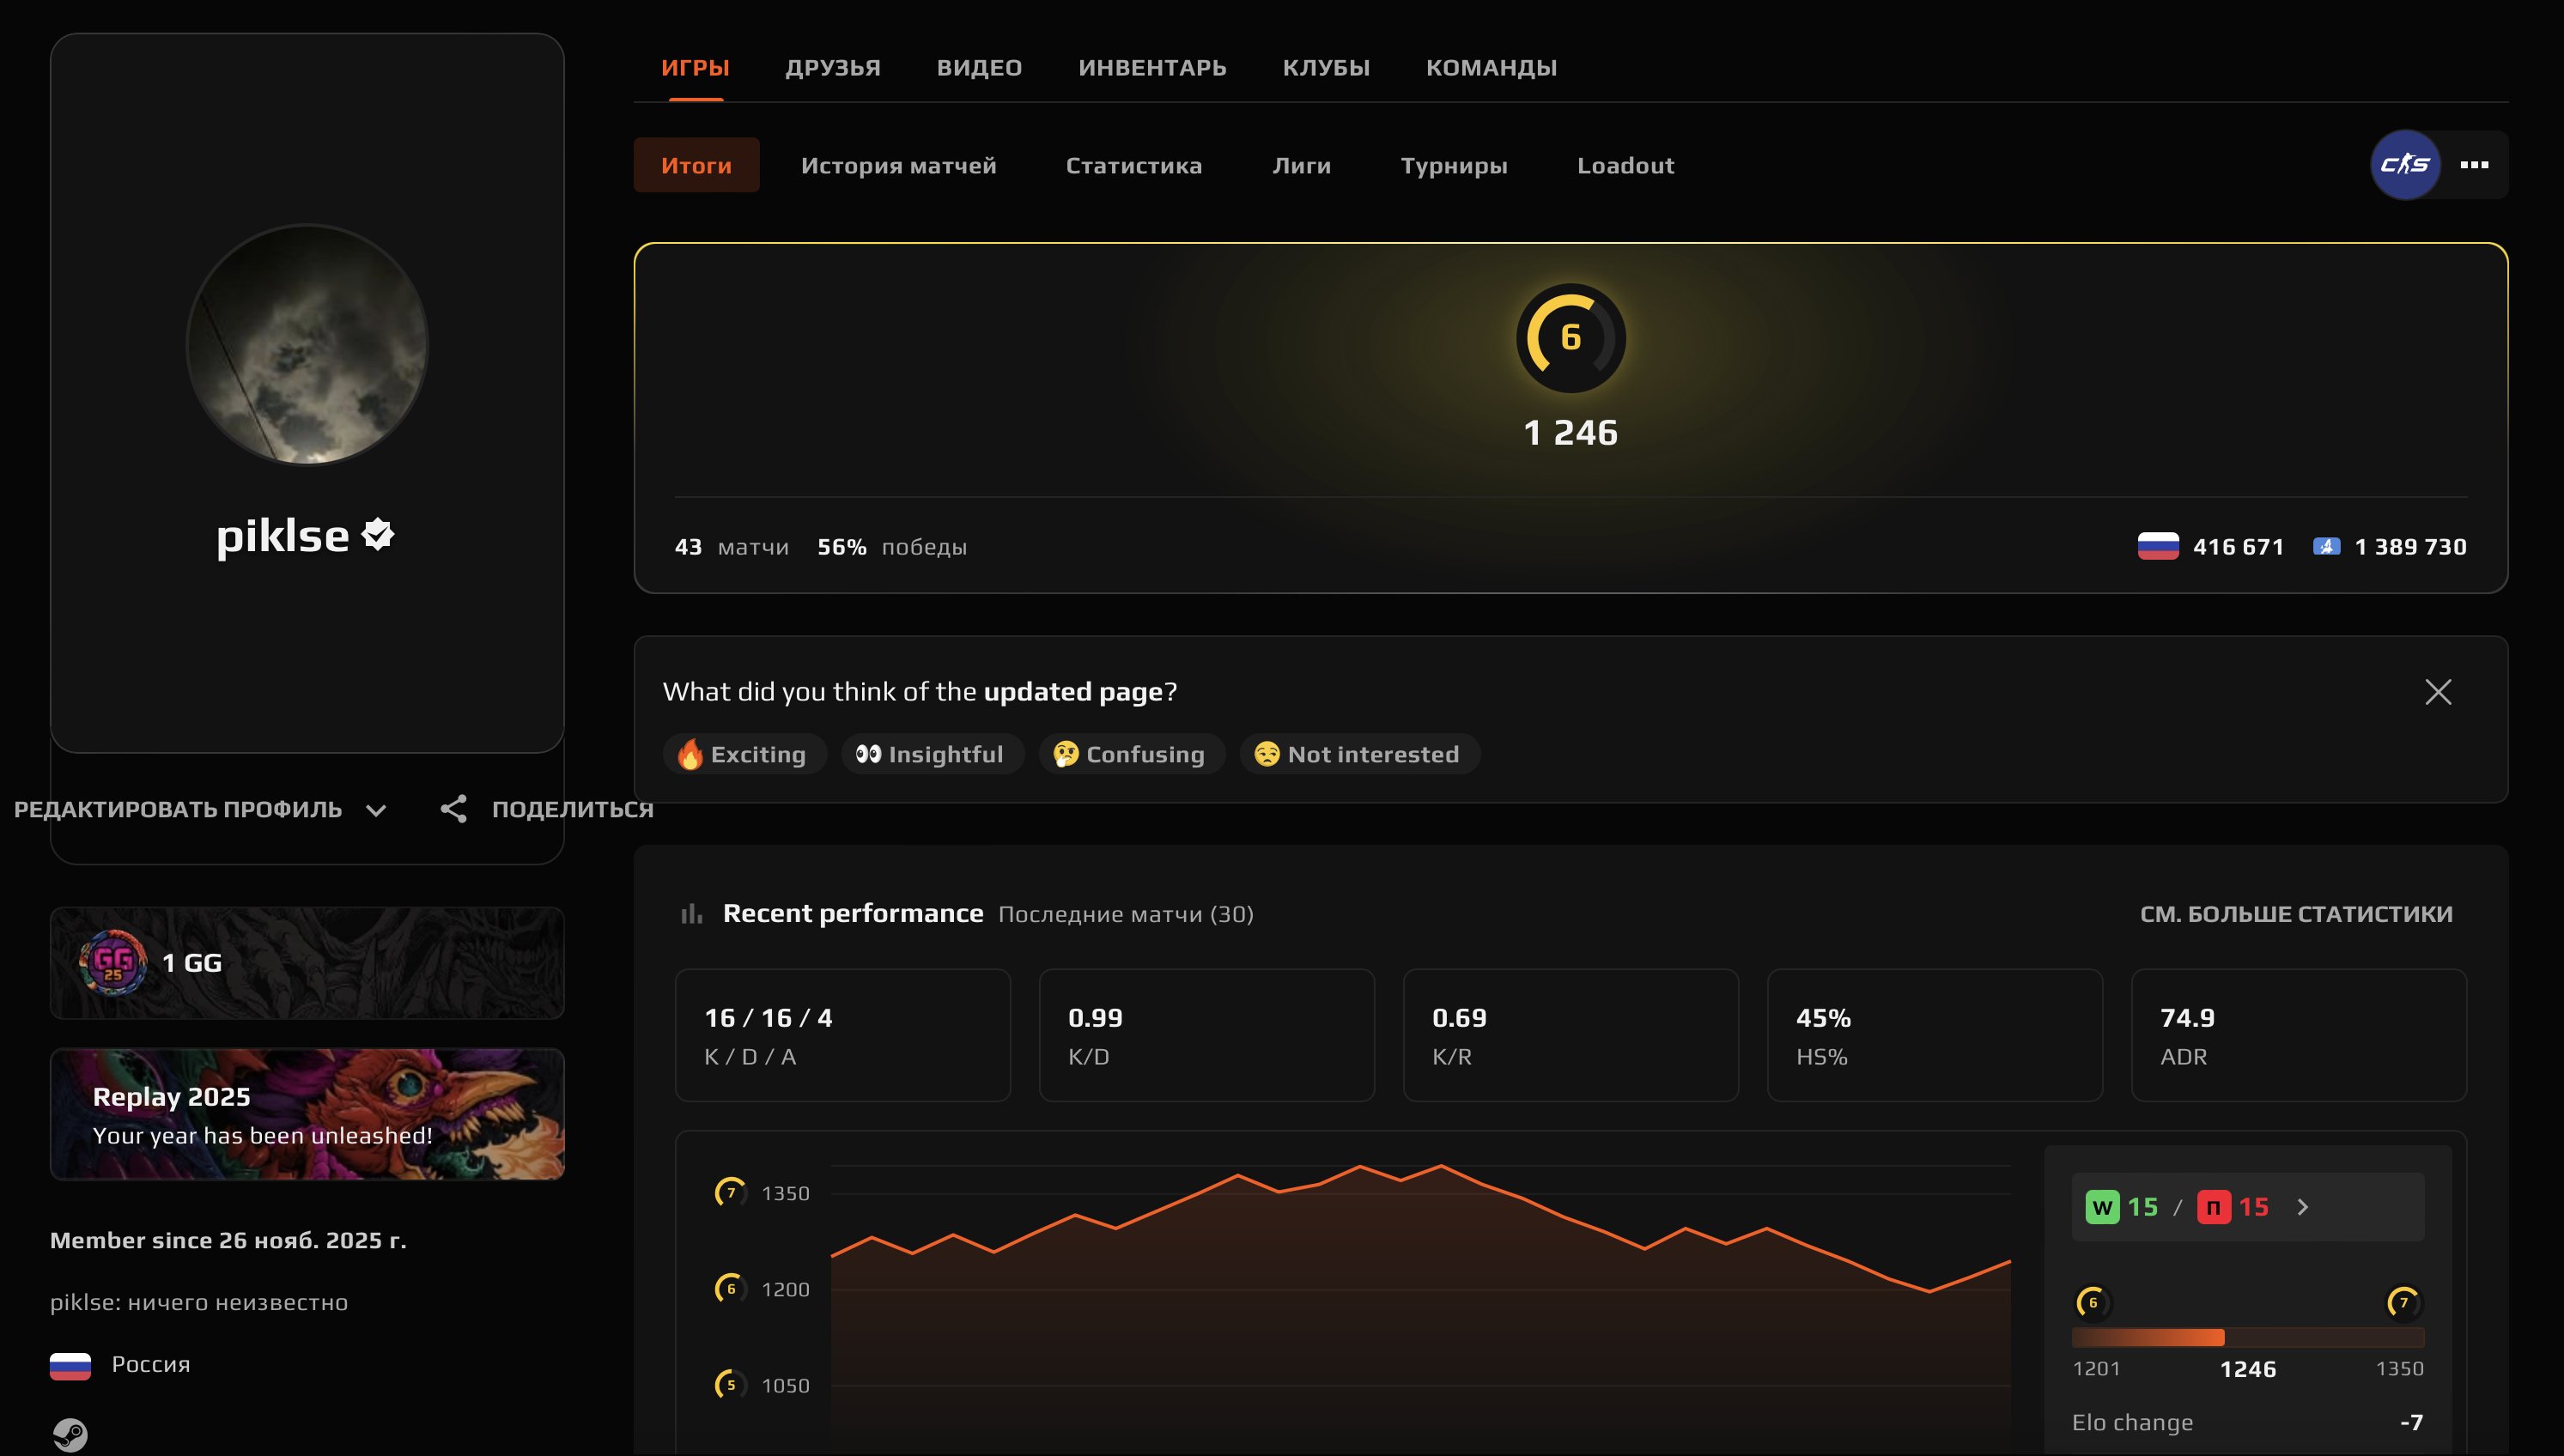Click the Elo progress bar between 1201 and 1350
This screenshot has width=2564, height=1456.
point(2248,1336)
